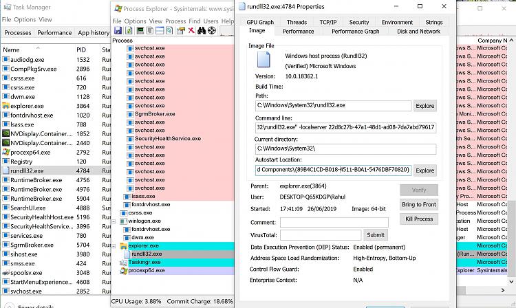This screenshot has width=516, height=308.
Task: Click the sort arrow above the Name column
Action: point(38,47)
